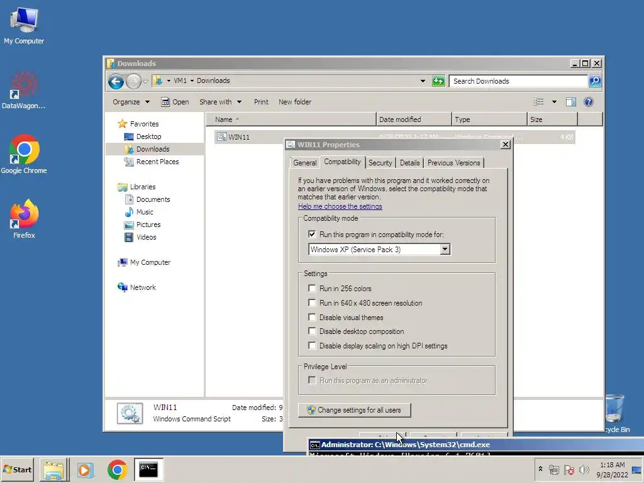Click into the Search Downloads field
The height and width of the screenshot is (483, 644).
[518, 81]
